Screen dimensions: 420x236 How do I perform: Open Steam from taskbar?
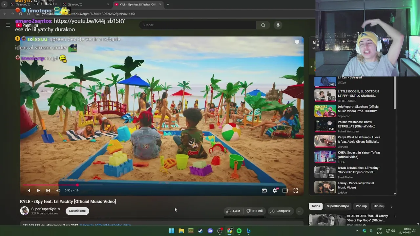pos(200,231)
